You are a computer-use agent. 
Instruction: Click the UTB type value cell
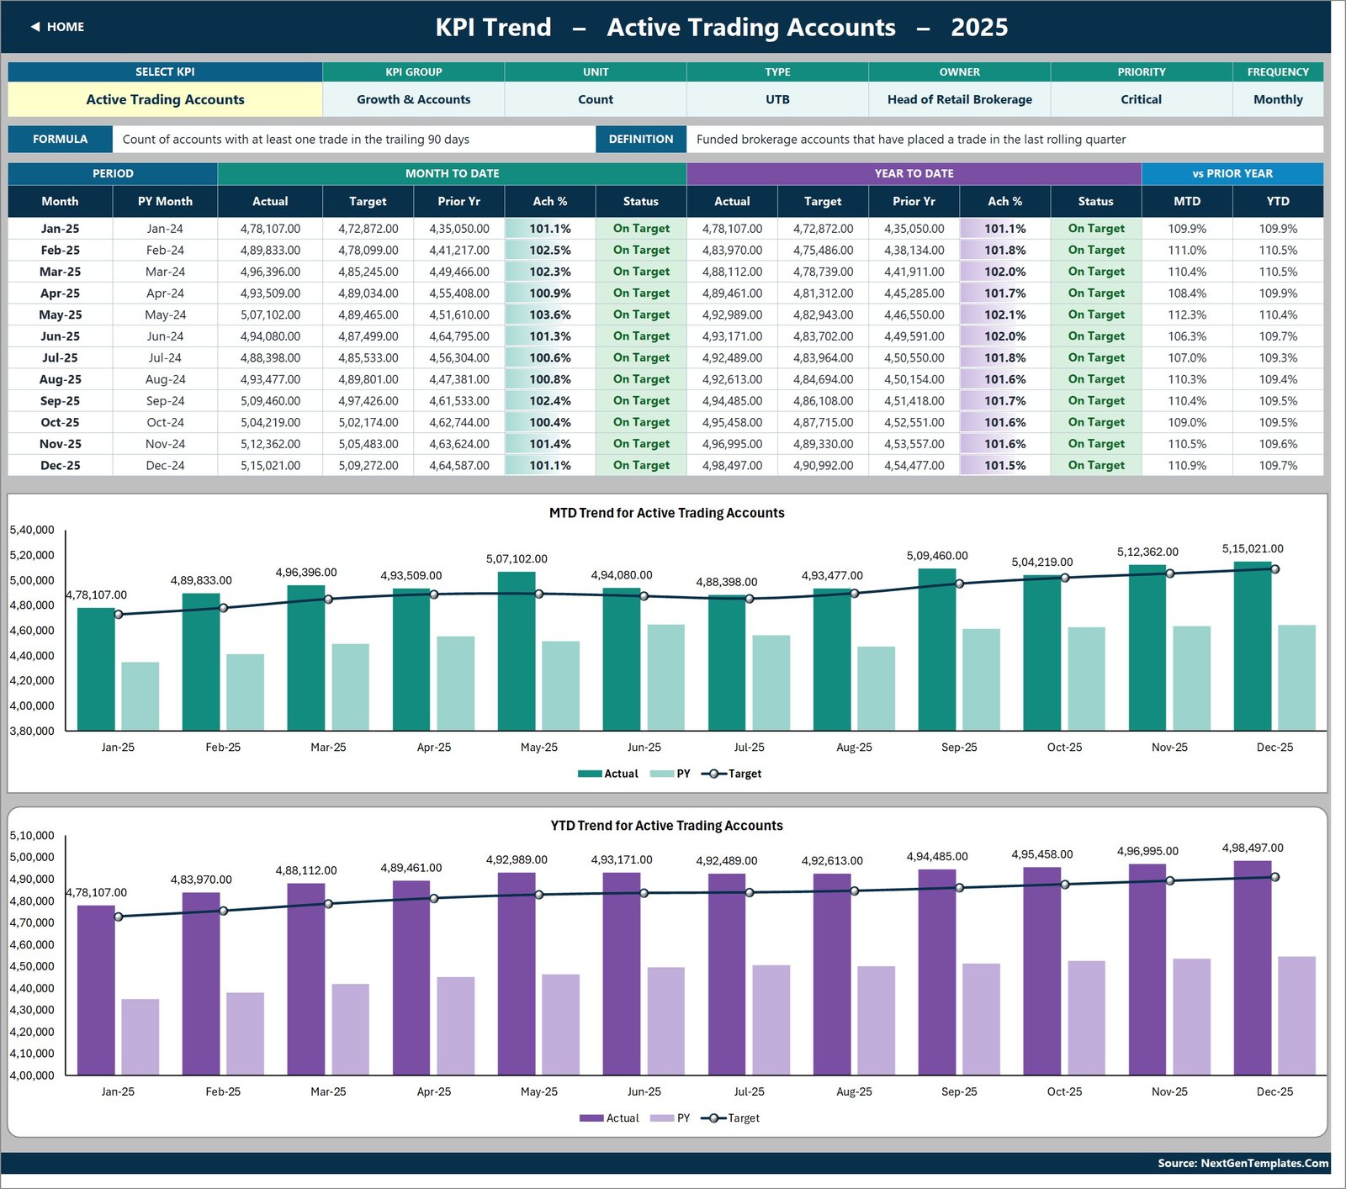(x=777, y=99)
